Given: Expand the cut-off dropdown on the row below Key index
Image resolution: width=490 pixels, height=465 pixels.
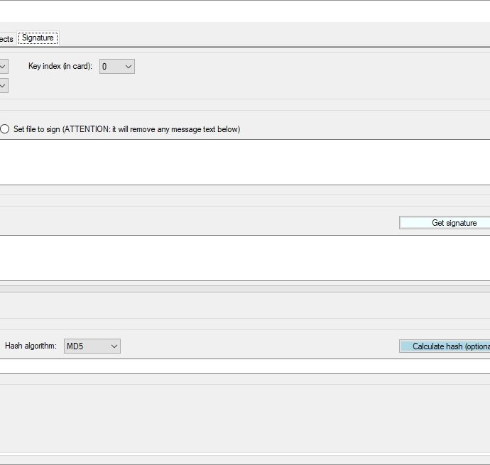Looking at the screenshot, I should coord(4,86).
